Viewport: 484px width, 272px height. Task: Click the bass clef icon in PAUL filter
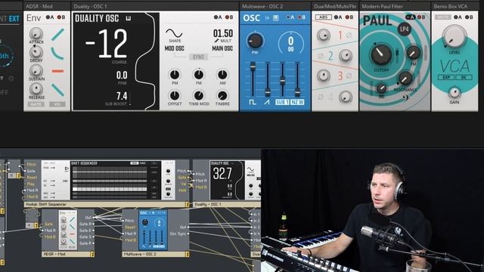(x=407, y=97)
